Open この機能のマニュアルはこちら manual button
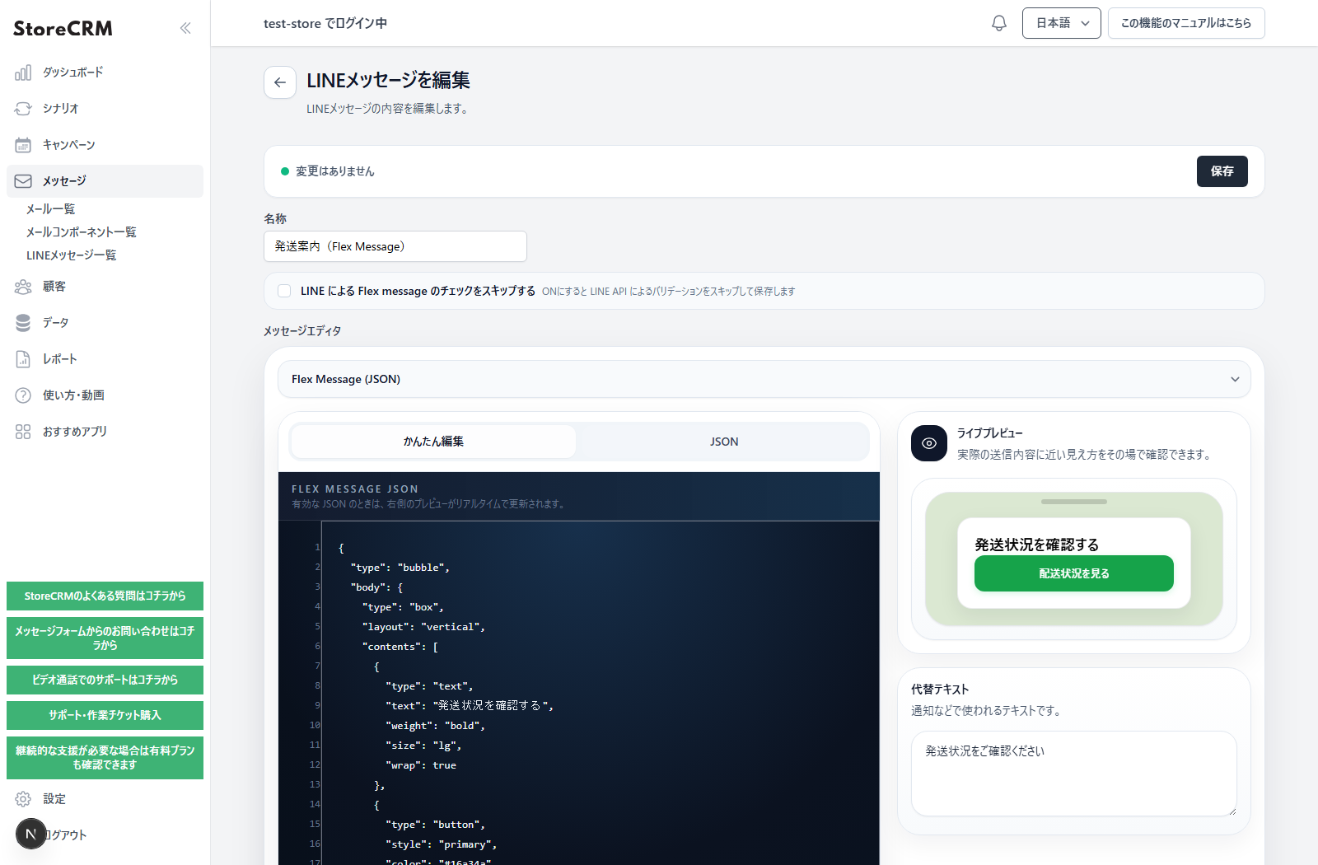 [x=1186, y=23]
